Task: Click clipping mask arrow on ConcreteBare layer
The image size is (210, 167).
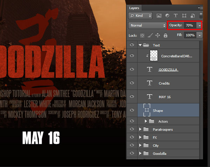Action: pos(147,56)
